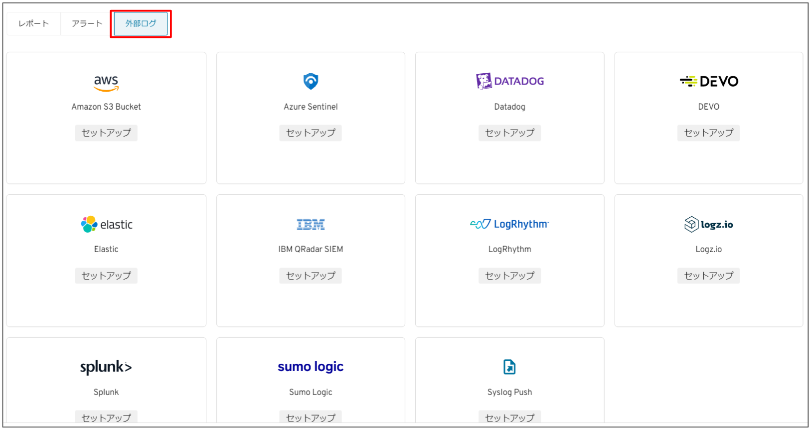Click the Syslog Push file icon
Screen dimensions: 811x429
pos(509,367)
